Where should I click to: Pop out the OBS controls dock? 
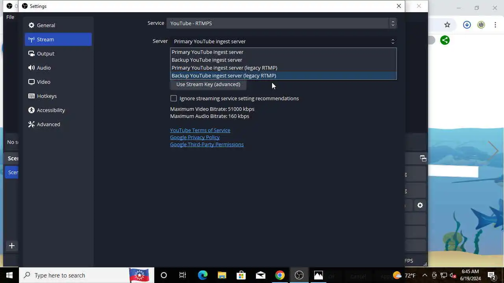(x=423, y=158)
